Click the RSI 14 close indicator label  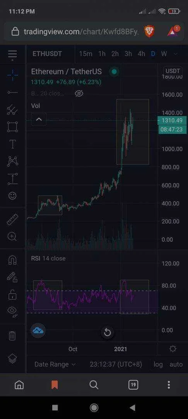pos(48,258)
